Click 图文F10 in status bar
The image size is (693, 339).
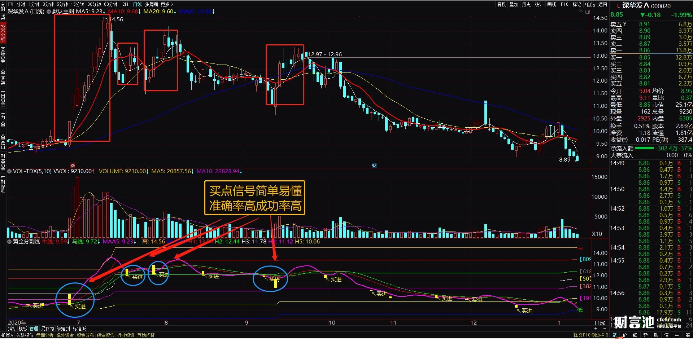coord(582,335)
